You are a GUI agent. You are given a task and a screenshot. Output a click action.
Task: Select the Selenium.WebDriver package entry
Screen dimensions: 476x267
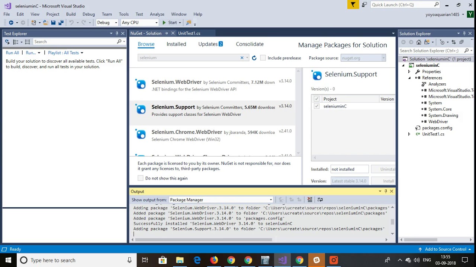[x=212, y=85]
